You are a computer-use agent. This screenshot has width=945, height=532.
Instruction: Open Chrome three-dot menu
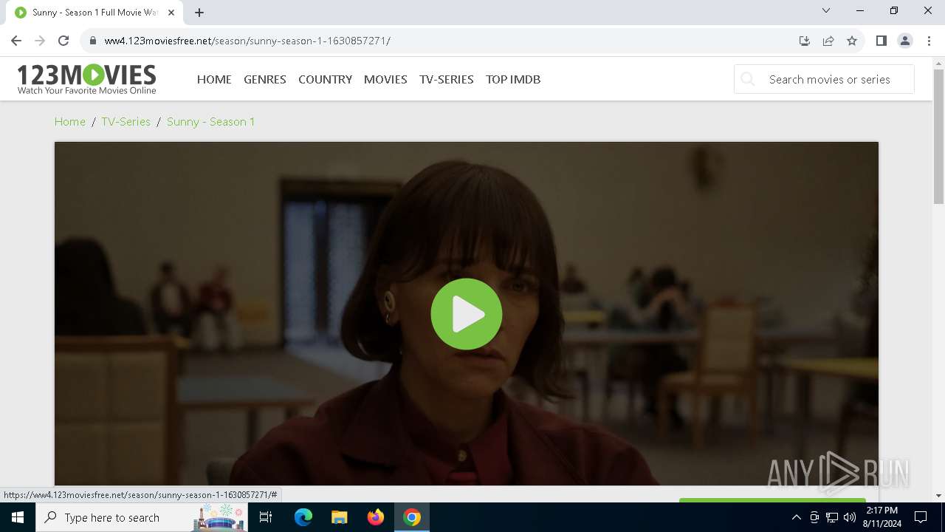(929, 41)
